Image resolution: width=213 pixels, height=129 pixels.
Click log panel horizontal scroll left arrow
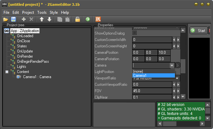pos(160,124)
